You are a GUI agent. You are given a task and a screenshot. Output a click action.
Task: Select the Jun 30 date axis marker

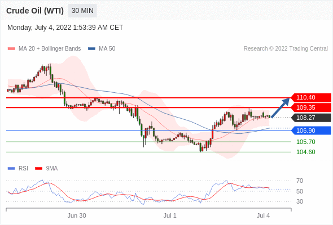(77, 215)
